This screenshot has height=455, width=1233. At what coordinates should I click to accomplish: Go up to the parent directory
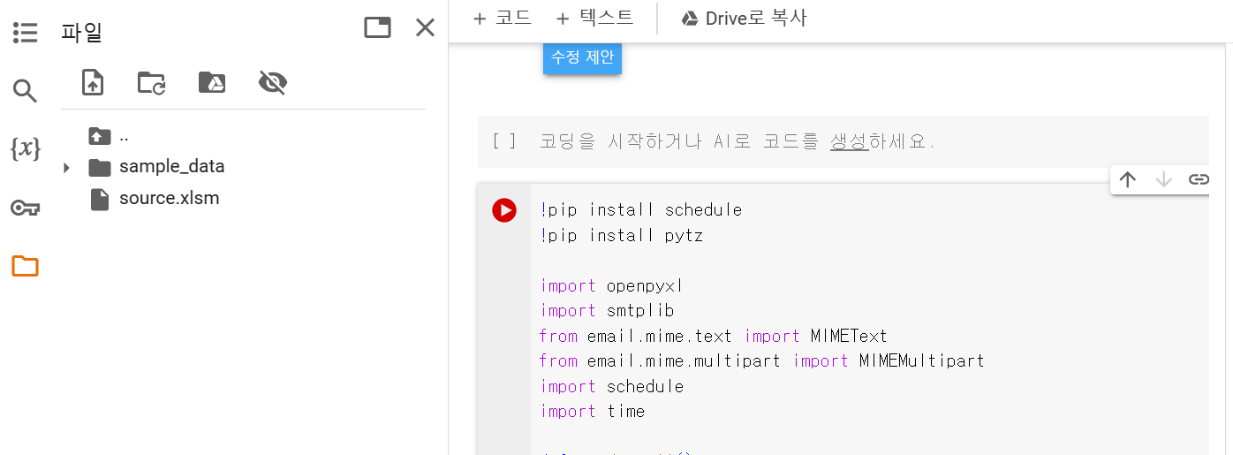[x=100, y=136]
